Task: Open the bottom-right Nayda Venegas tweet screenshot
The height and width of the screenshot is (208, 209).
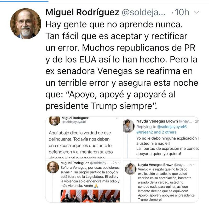Action: point(161,181)
